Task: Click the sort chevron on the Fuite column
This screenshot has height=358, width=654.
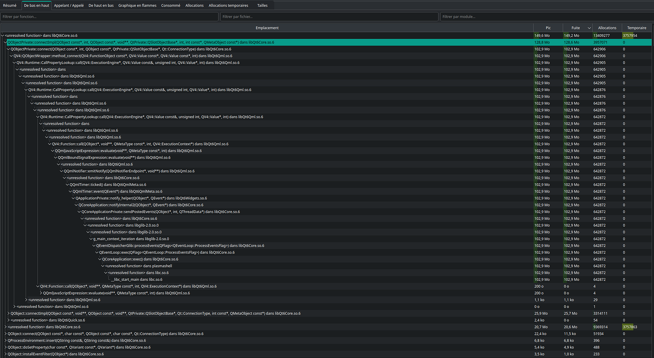Action: pyautogui.click(x=589, y=27)
